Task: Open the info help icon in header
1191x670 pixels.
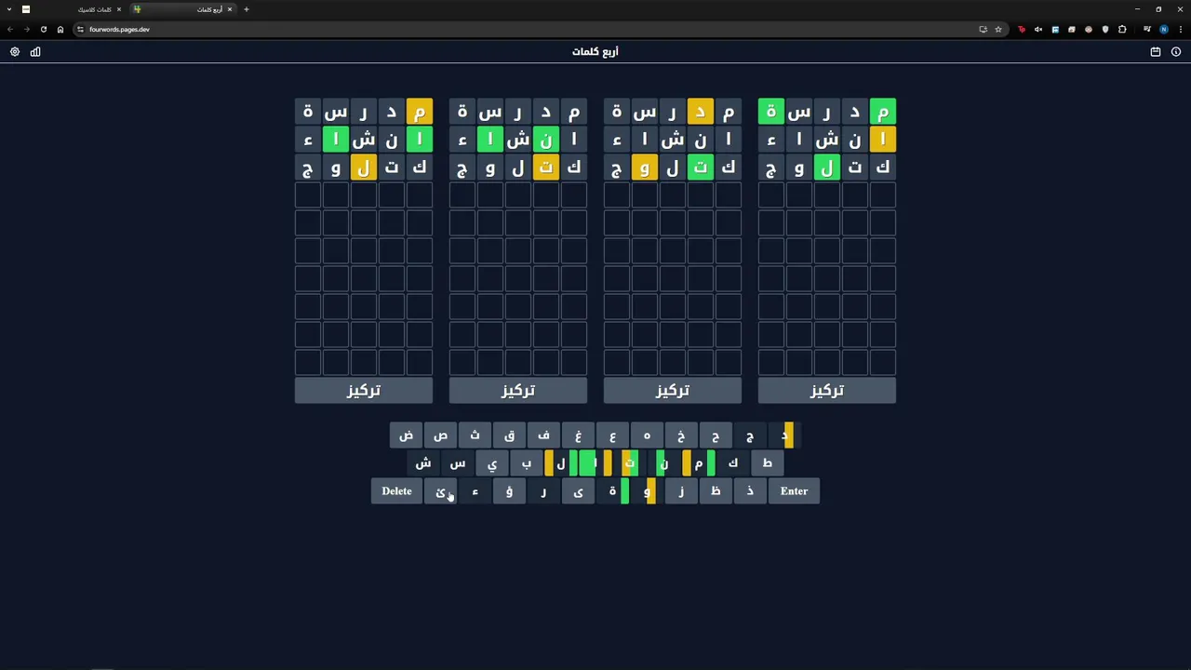Action: (x=1176, y=52)
